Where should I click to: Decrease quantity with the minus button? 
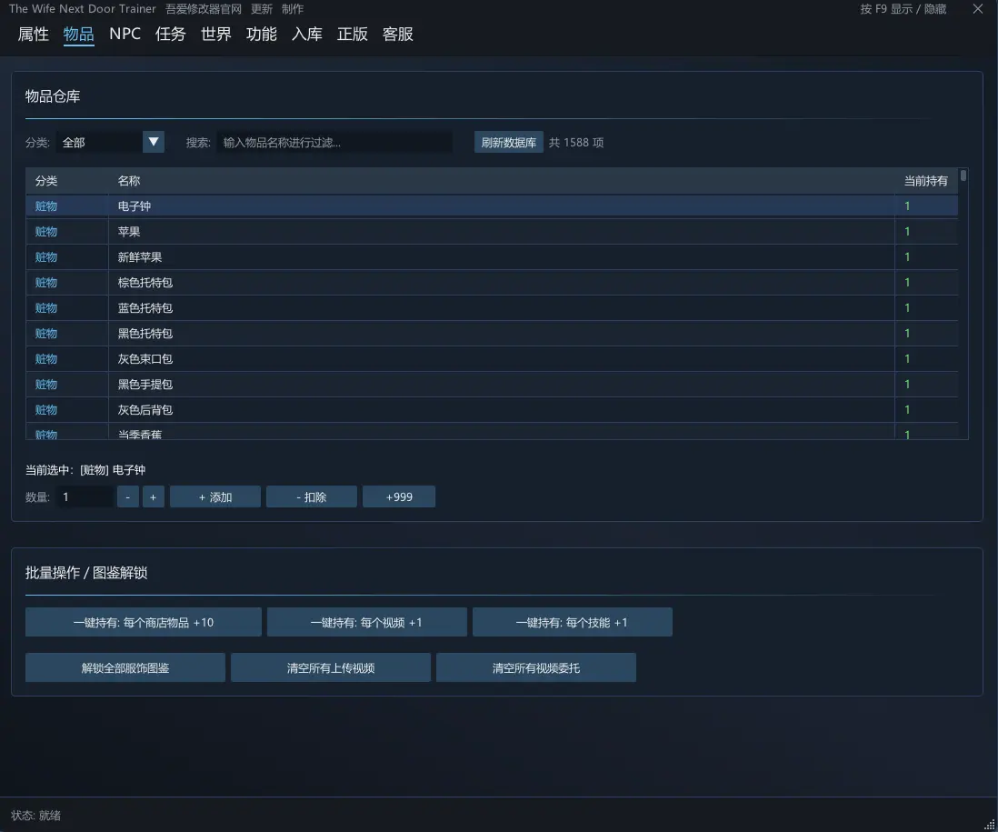[128, 496]
